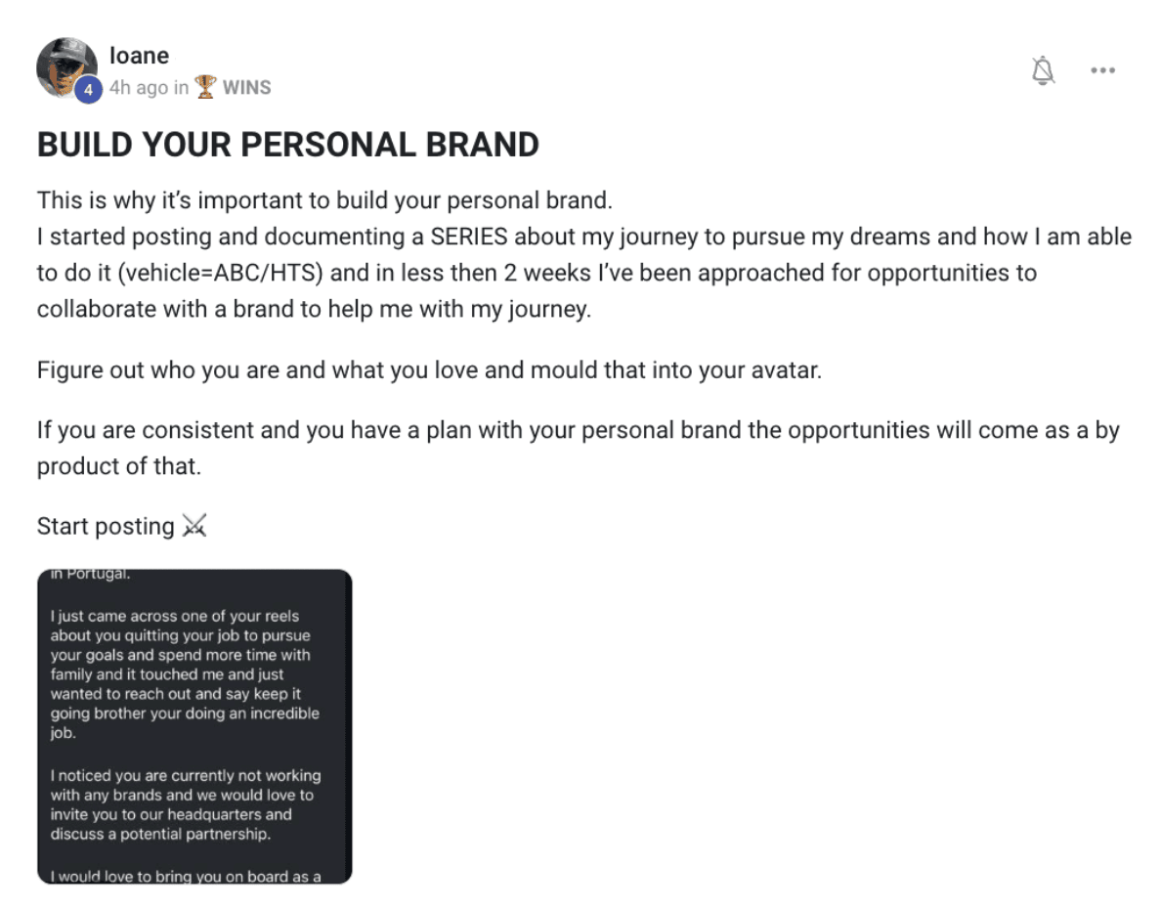Open the three-dot post options menu
Viewport: 1161px width, 909px height.
1102,70
